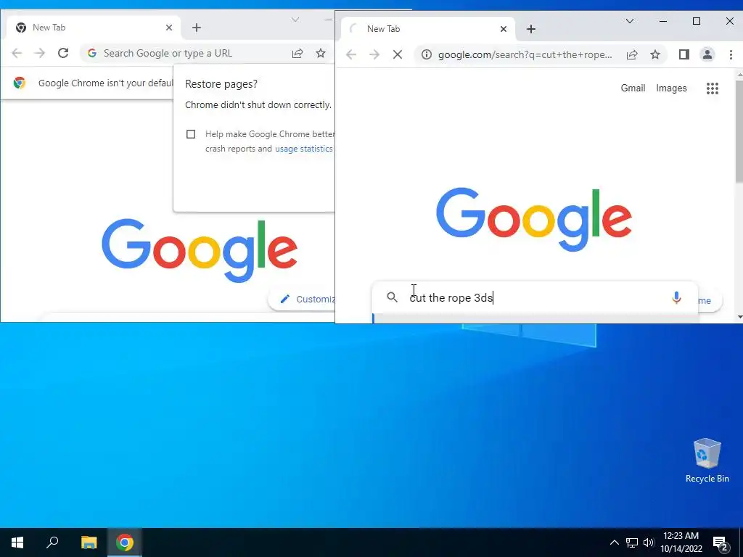Image resolution: width=743 pixels, height=557 pixels.
Task: Bookmark page with star in right window
Action: click(x=655, y=54)
